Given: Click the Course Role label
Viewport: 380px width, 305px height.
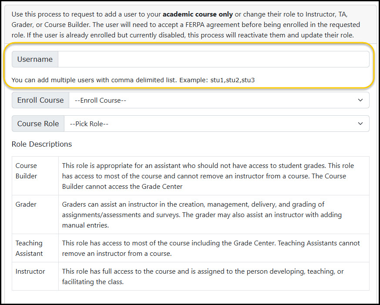Looking at the screenshot, I should [x=38, y=124].
